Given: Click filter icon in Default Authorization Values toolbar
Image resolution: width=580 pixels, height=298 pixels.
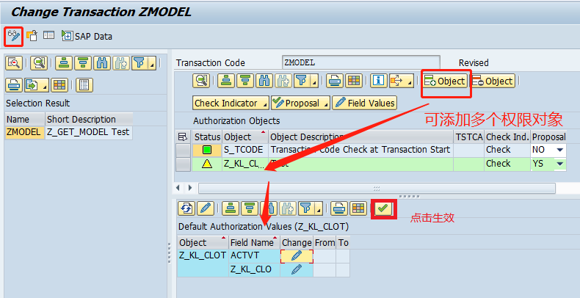Looking at the screenshot, I should [306, 208].
